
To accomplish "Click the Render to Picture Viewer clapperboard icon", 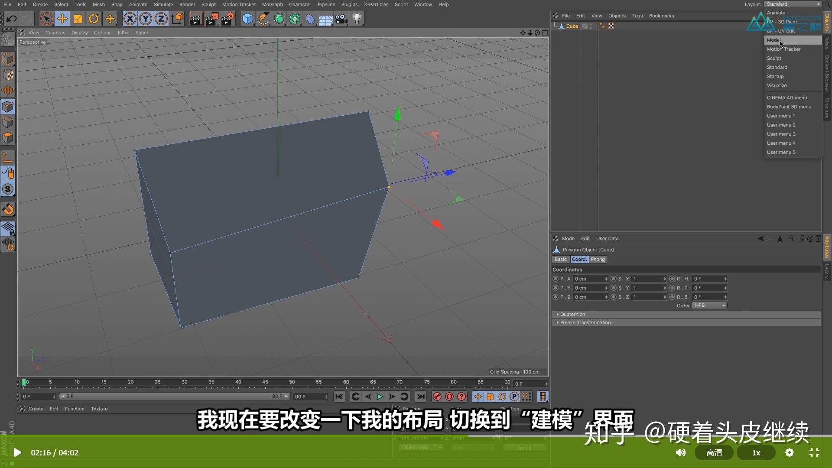I will 211,19.
